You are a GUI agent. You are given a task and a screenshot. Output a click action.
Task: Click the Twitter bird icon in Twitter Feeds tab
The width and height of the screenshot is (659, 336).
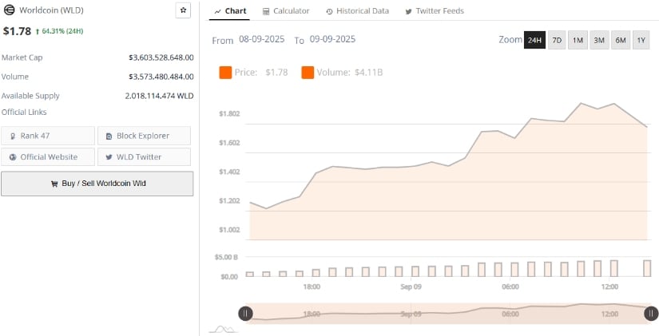tap(408, 12)
